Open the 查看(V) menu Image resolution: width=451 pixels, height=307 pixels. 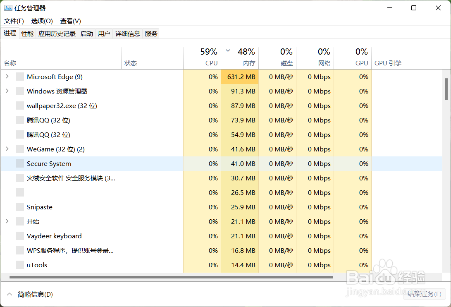tap(70, 21)
